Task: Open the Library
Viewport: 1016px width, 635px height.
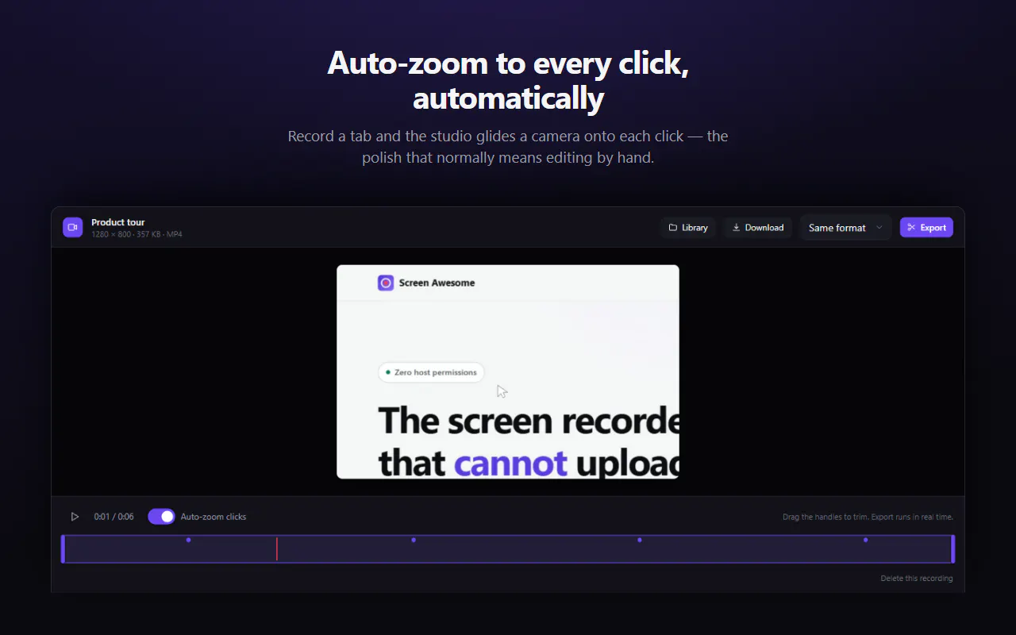Action: pyautogui.click(x=688, y=228)
